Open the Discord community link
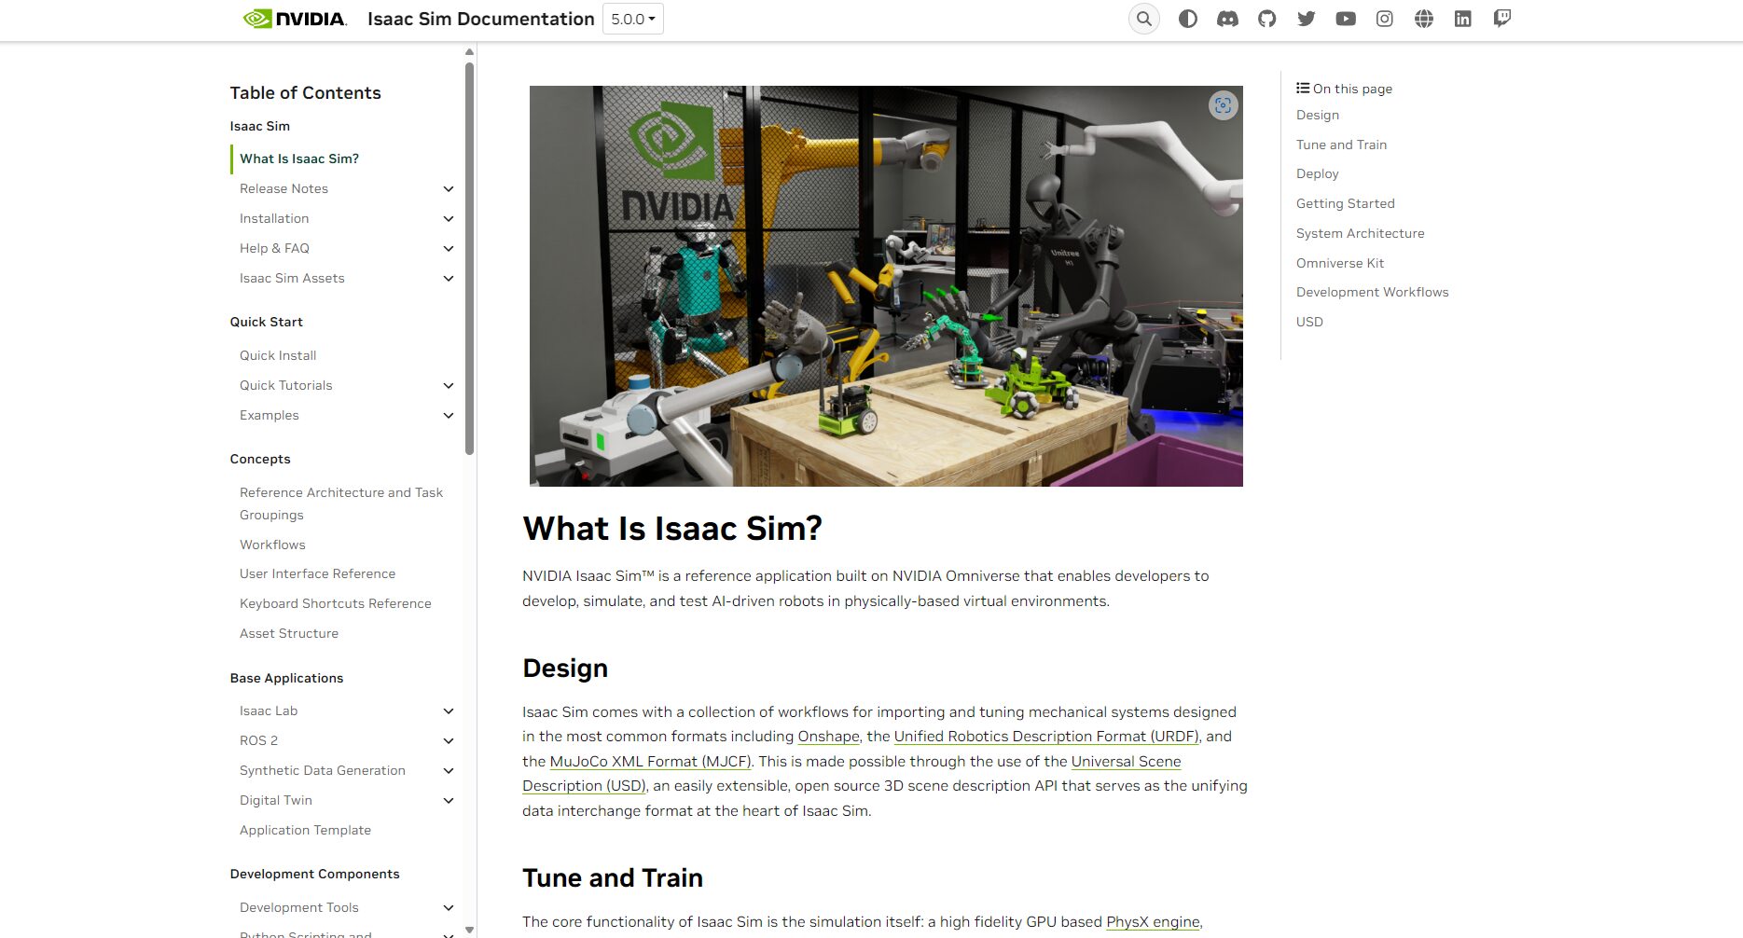 (x=1227, y=19)
